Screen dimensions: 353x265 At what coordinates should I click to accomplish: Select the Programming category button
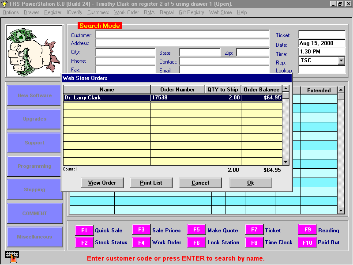pos(34,167)
